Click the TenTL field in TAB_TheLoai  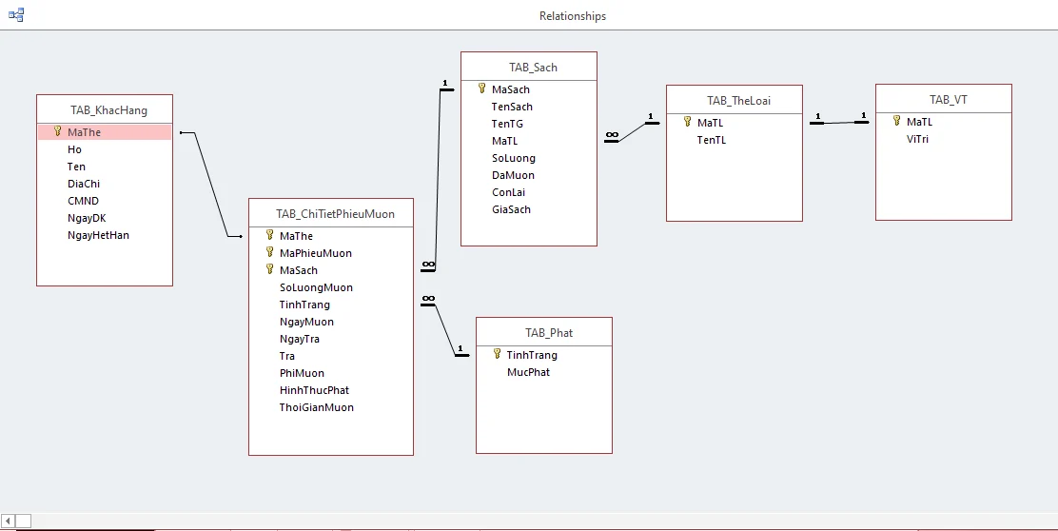(x=711, y=140)
